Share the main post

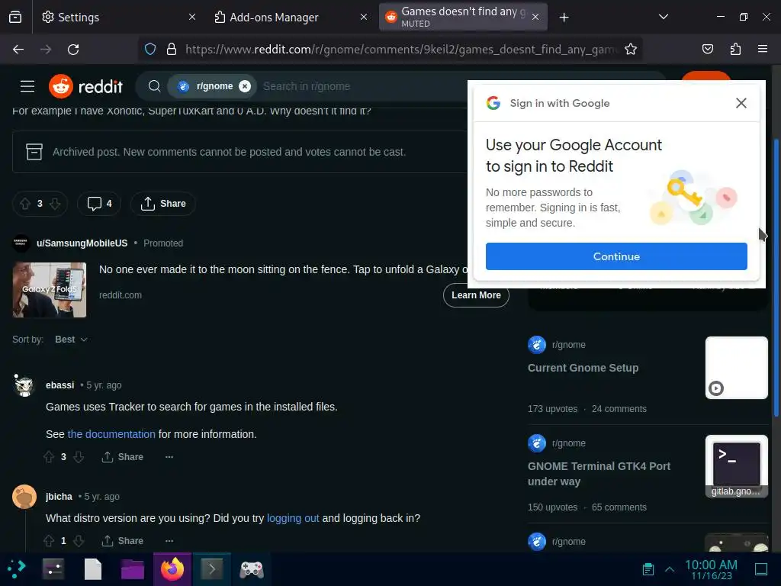click(163, 203)
